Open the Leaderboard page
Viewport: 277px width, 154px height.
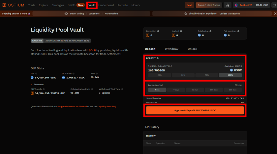(106, 5)
